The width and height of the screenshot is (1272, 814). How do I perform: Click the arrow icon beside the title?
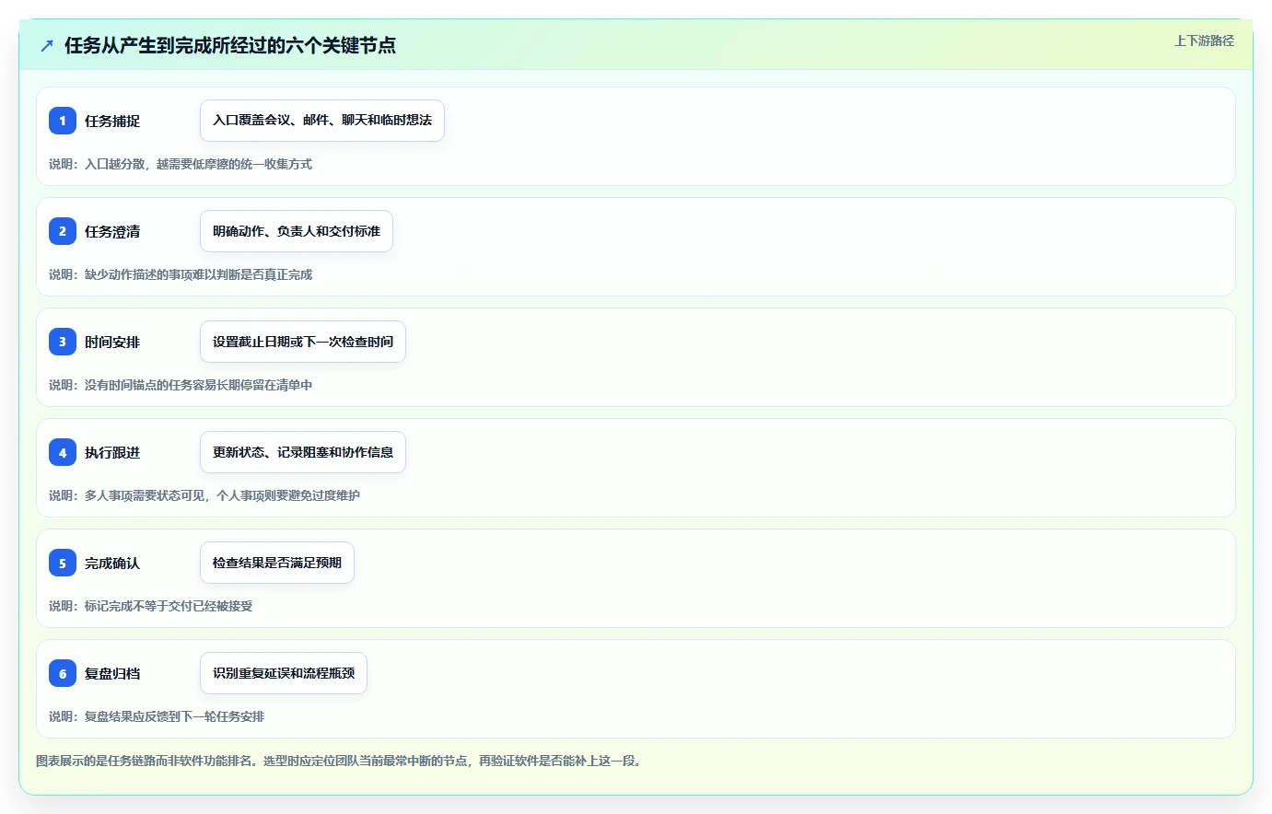click(47, 45)
